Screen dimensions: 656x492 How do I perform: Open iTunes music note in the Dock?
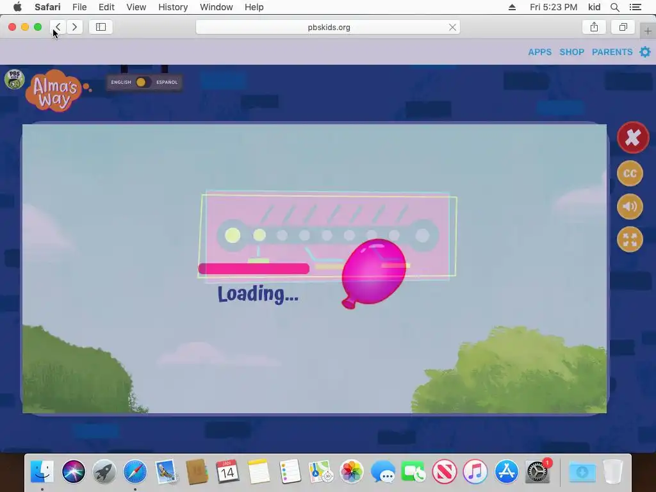(x=475, y=471)
